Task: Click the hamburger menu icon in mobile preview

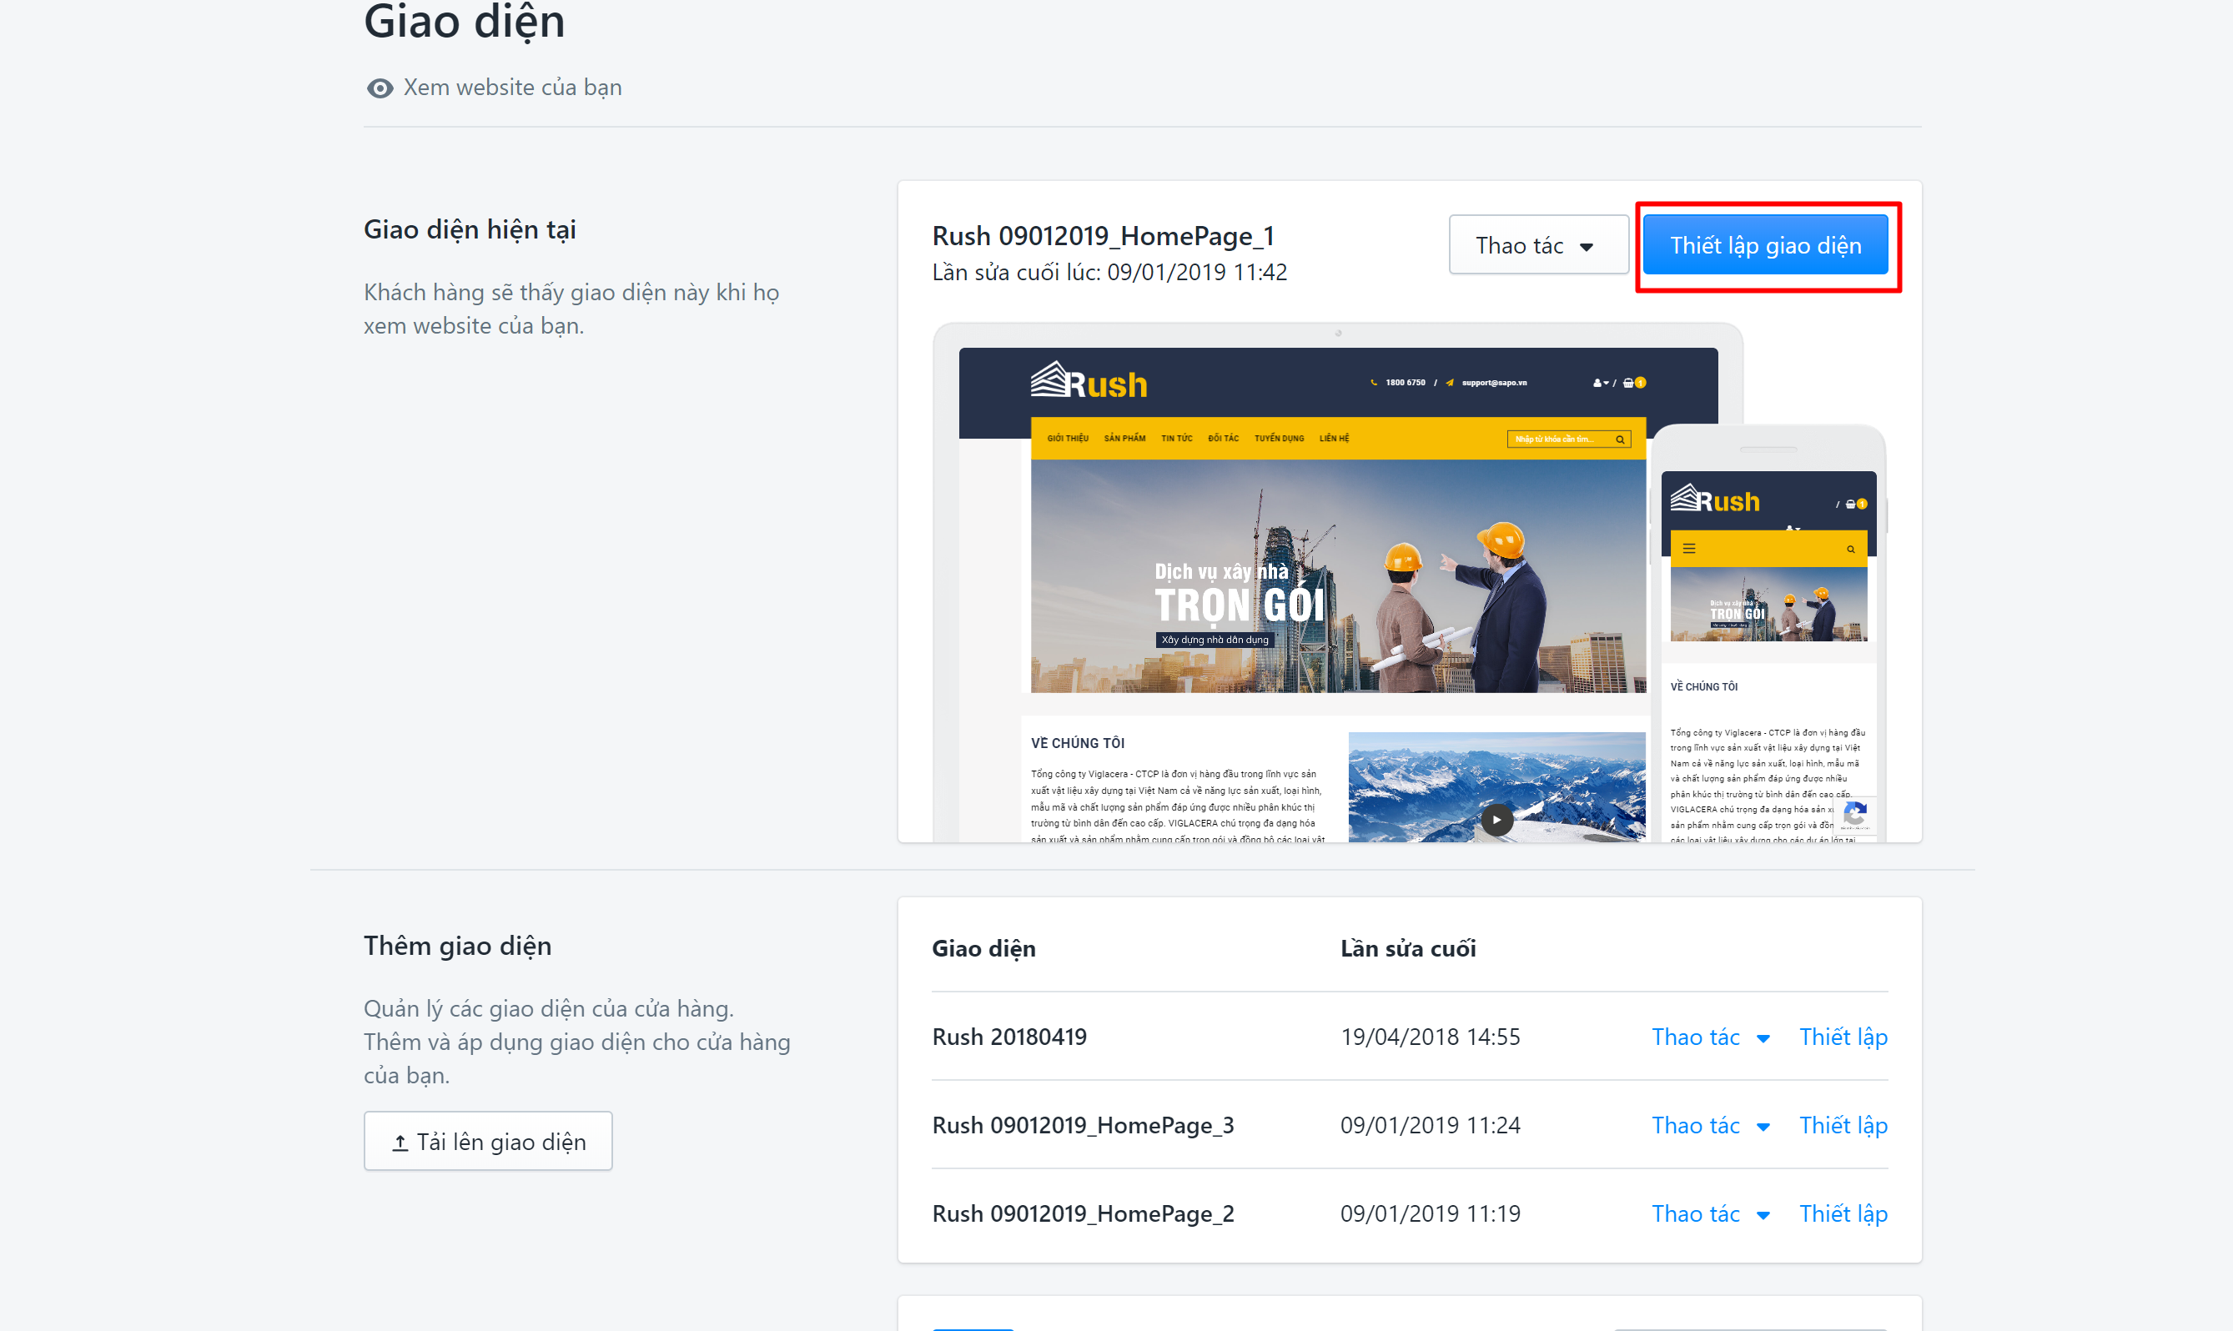Action: coord(1689,548)
